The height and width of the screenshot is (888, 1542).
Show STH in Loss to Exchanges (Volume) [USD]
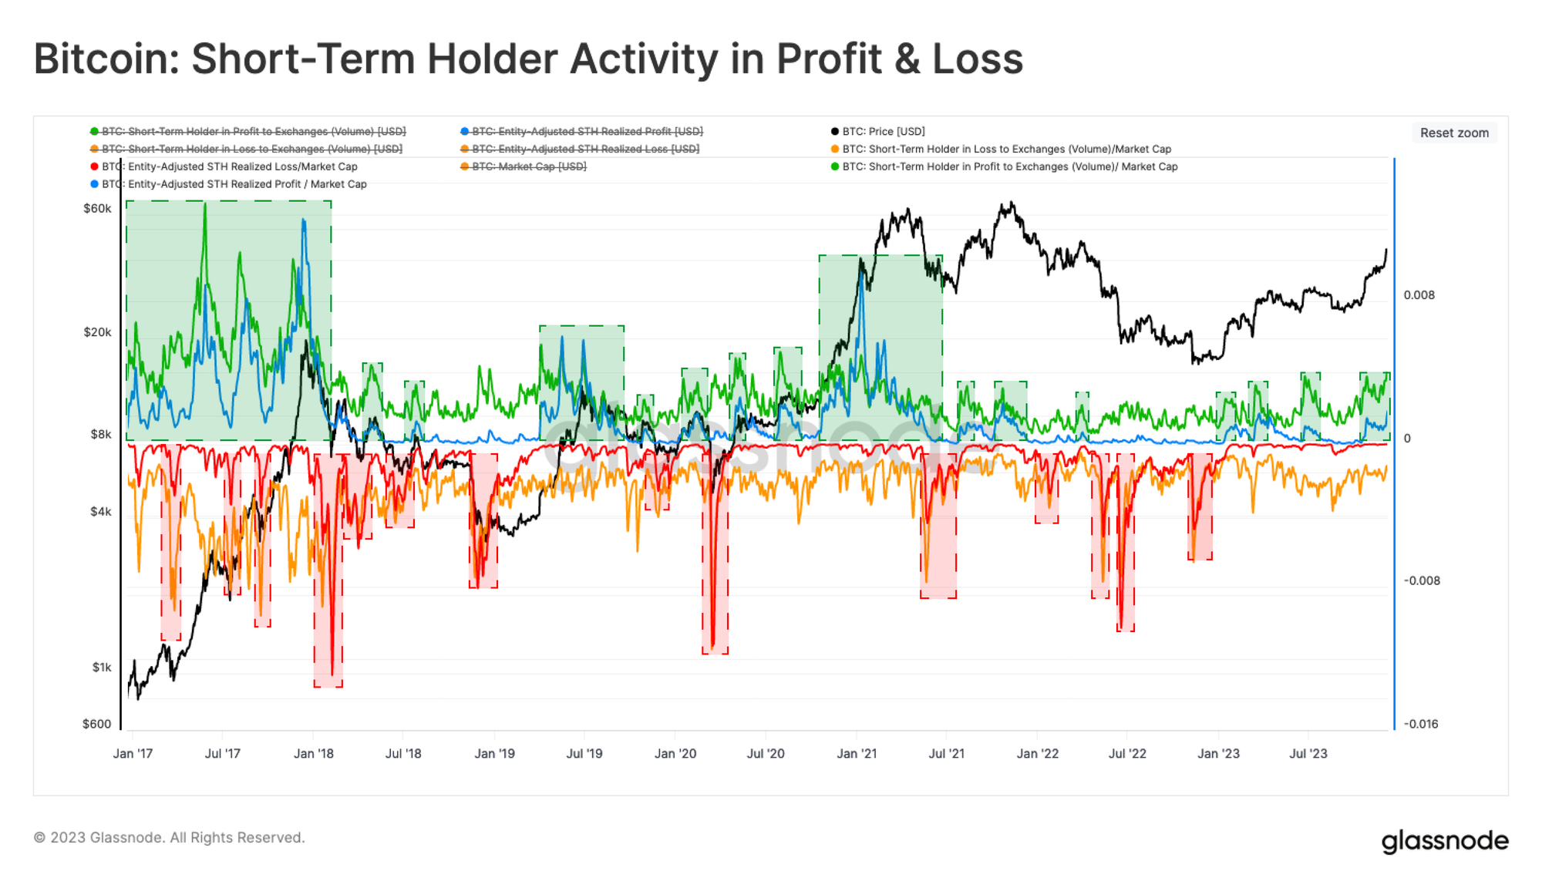click(x=251, y=149)
